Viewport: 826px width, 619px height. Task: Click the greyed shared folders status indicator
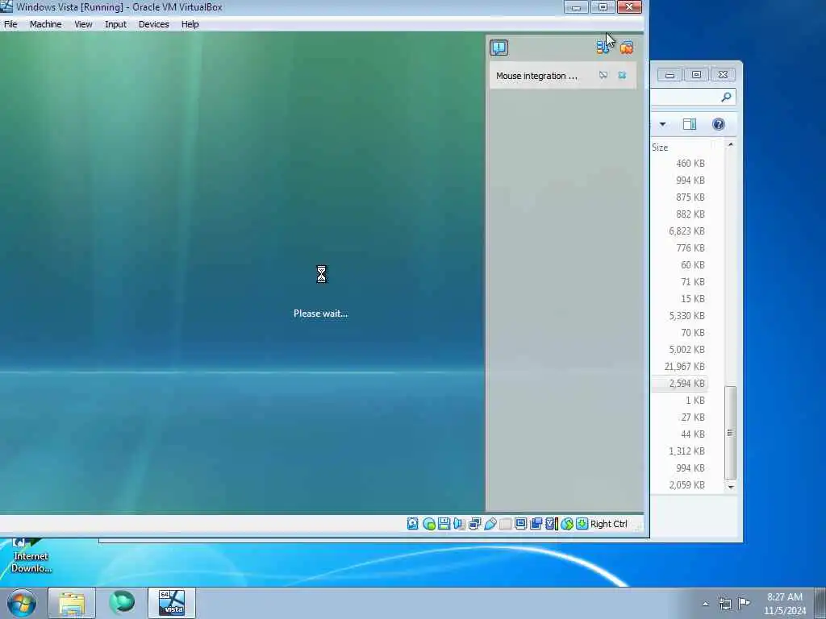click(505, 524)
